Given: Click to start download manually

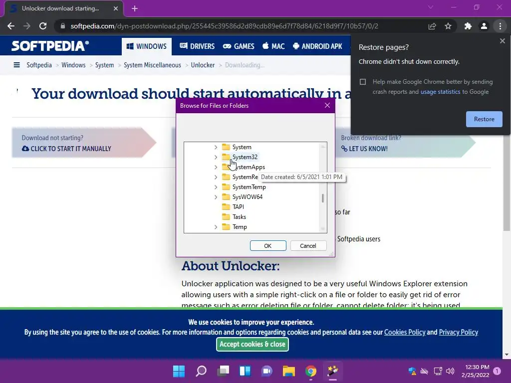Looking at the screenshot, I should point(66,149).
